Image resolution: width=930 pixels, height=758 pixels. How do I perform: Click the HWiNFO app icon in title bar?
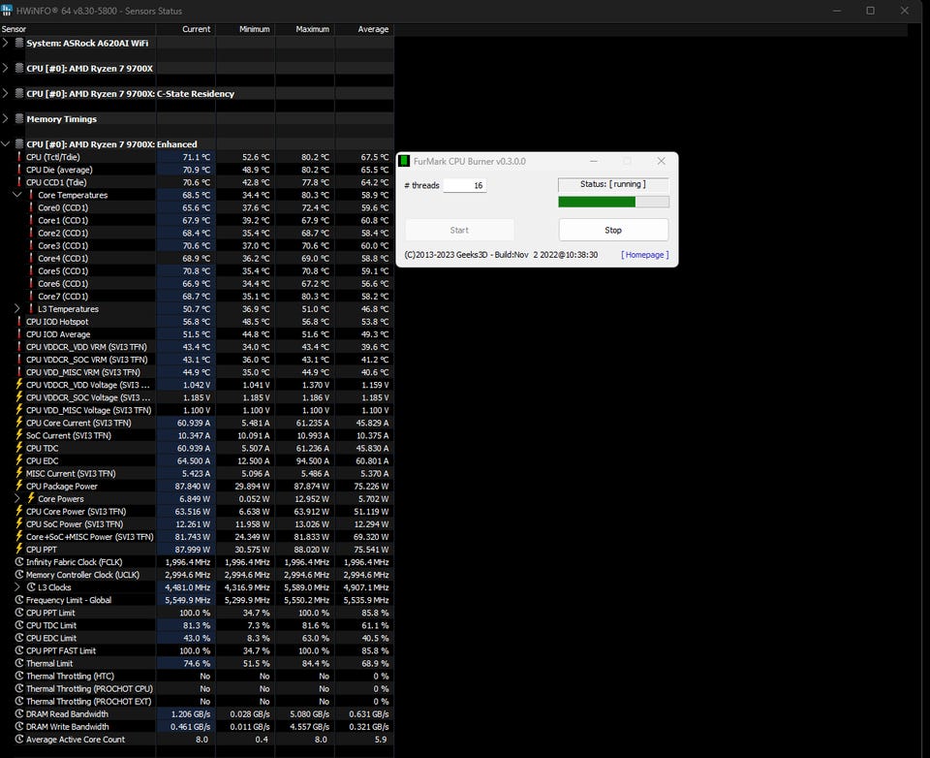pyautogui.click(x=7, y=10)
